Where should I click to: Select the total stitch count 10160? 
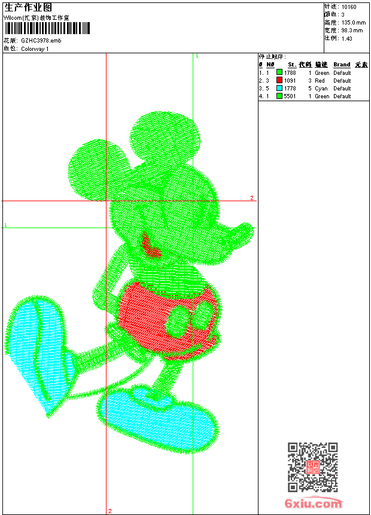(x=349, y=7)
